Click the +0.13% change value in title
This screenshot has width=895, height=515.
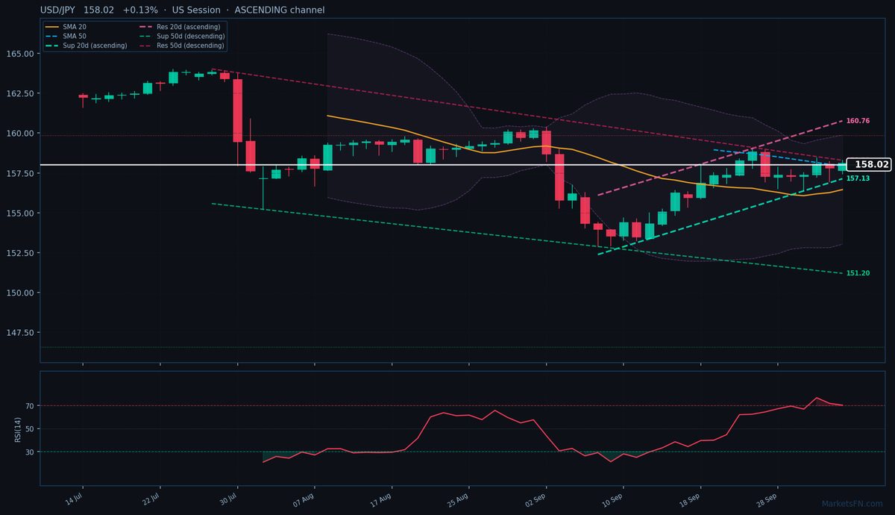pyautogui.click(x=140, y=10)
